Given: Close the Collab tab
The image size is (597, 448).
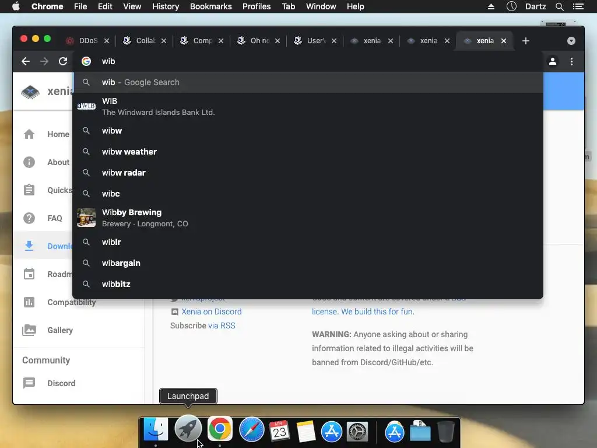Looking at the screenshot, I should point(164,41).
